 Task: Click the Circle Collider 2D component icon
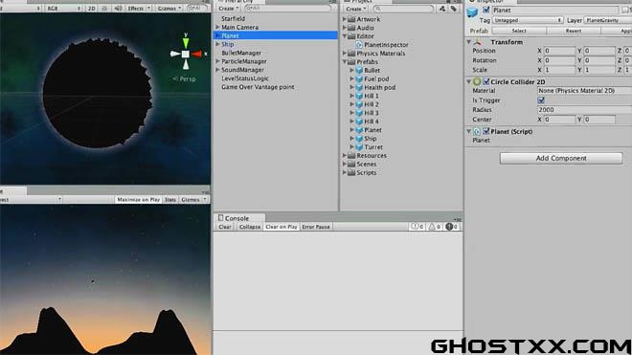click(x=477, y=81)
